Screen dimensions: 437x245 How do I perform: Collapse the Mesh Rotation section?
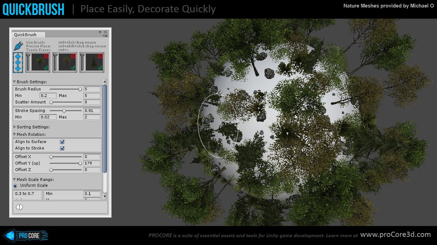click(15, 135)
